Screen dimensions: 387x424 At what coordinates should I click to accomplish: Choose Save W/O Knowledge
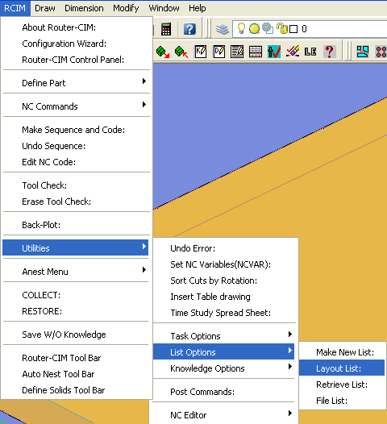(x=76, y=335)
